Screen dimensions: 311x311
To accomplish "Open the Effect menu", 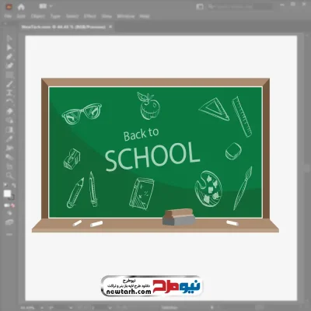I will tap(90, 16).
